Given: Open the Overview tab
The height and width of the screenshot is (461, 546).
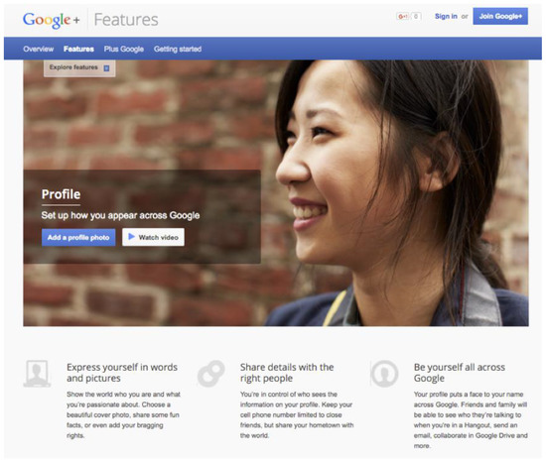Looking at the screenshot, I should point(39,49).
